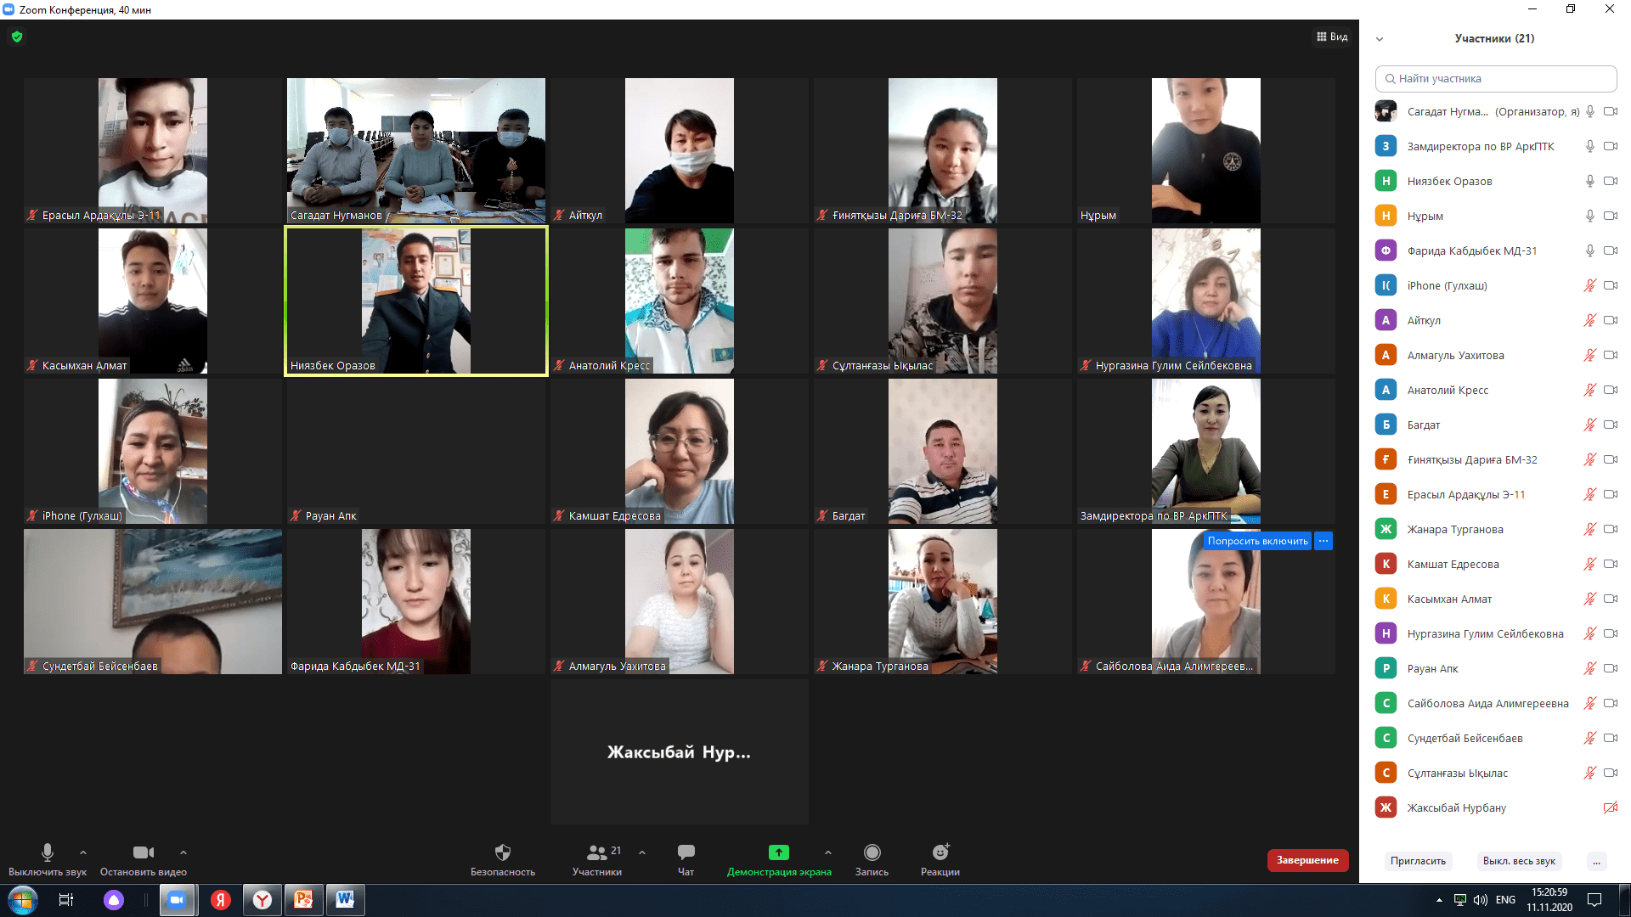
Task: Open Word from the Windows taskbar
Action: tap(345, 900)
